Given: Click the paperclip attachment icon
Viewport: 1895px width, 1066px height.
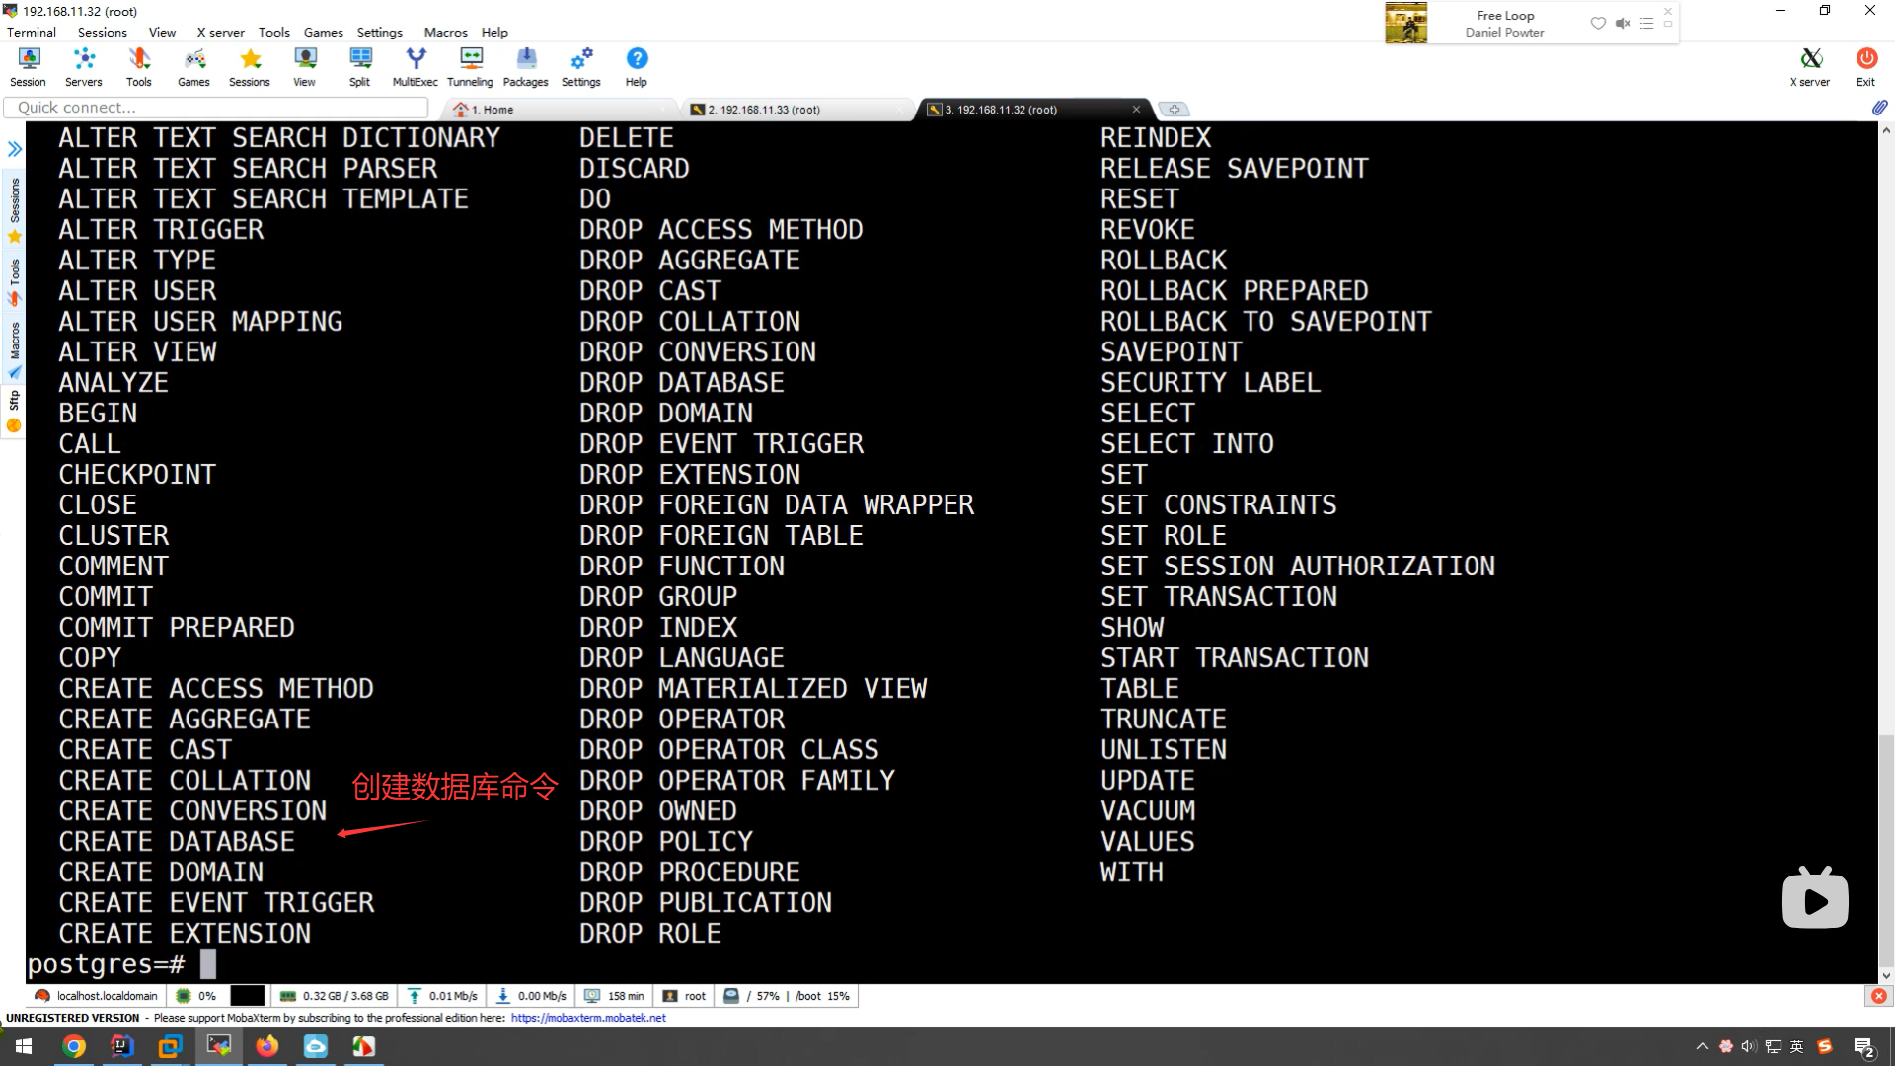Looking at the screenshot, I should 1879,108.
